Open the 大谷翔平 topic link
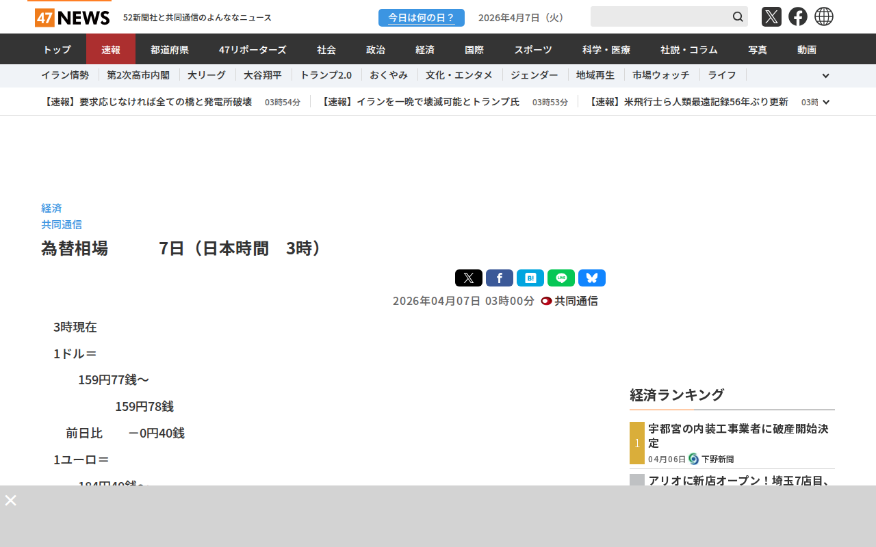 (263, 75)
